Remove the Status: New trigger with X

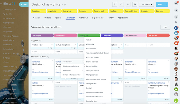(52, 45)
